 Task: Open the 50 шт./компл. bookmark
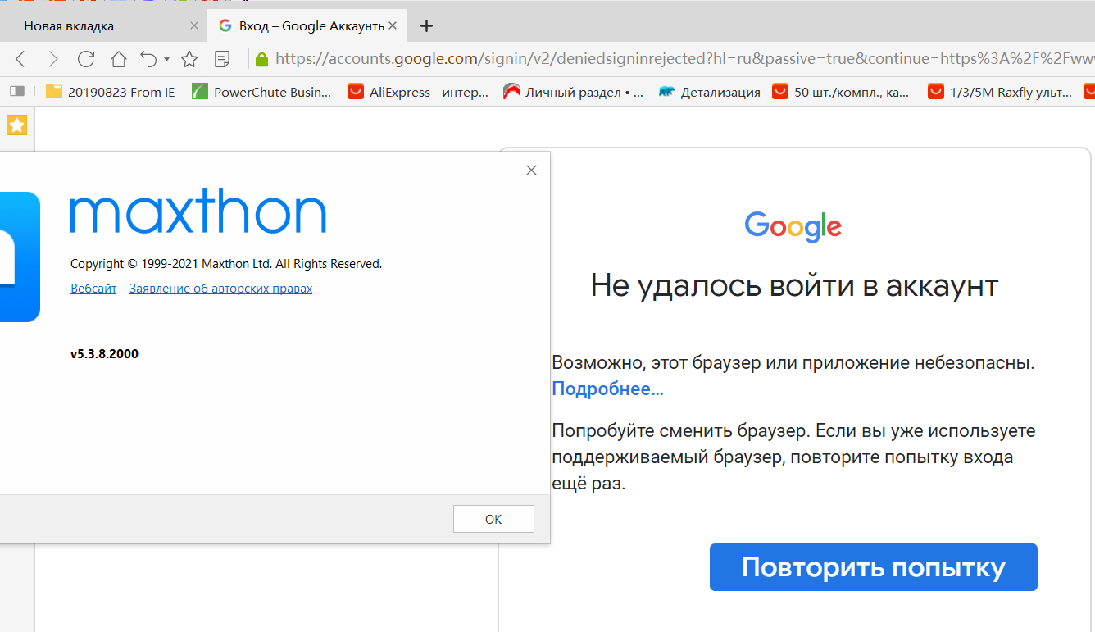[842, 92]
